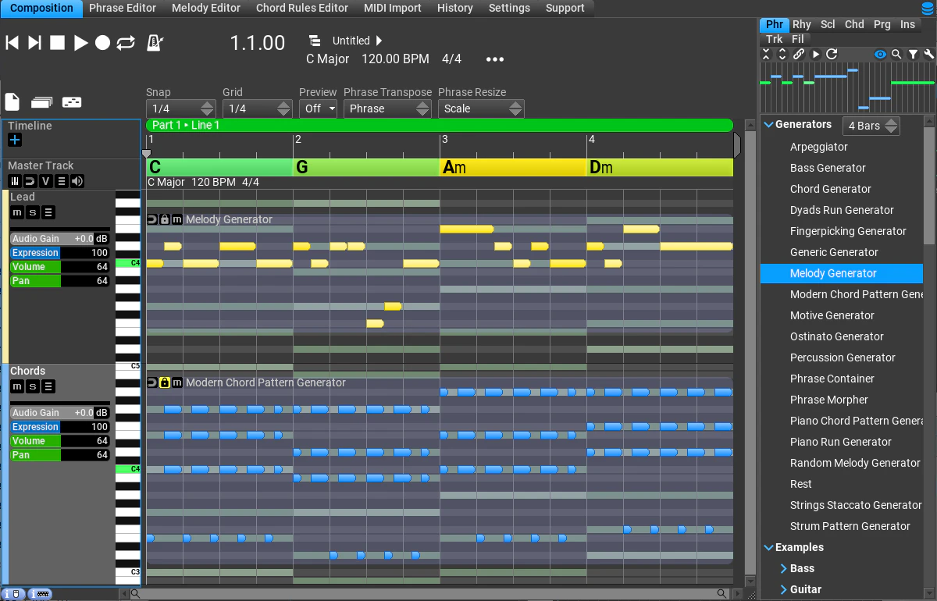This screenshot has width=937, height=601.
Task: Open the Chord Rules Editor menu
Action: click(x=301, y=9)
